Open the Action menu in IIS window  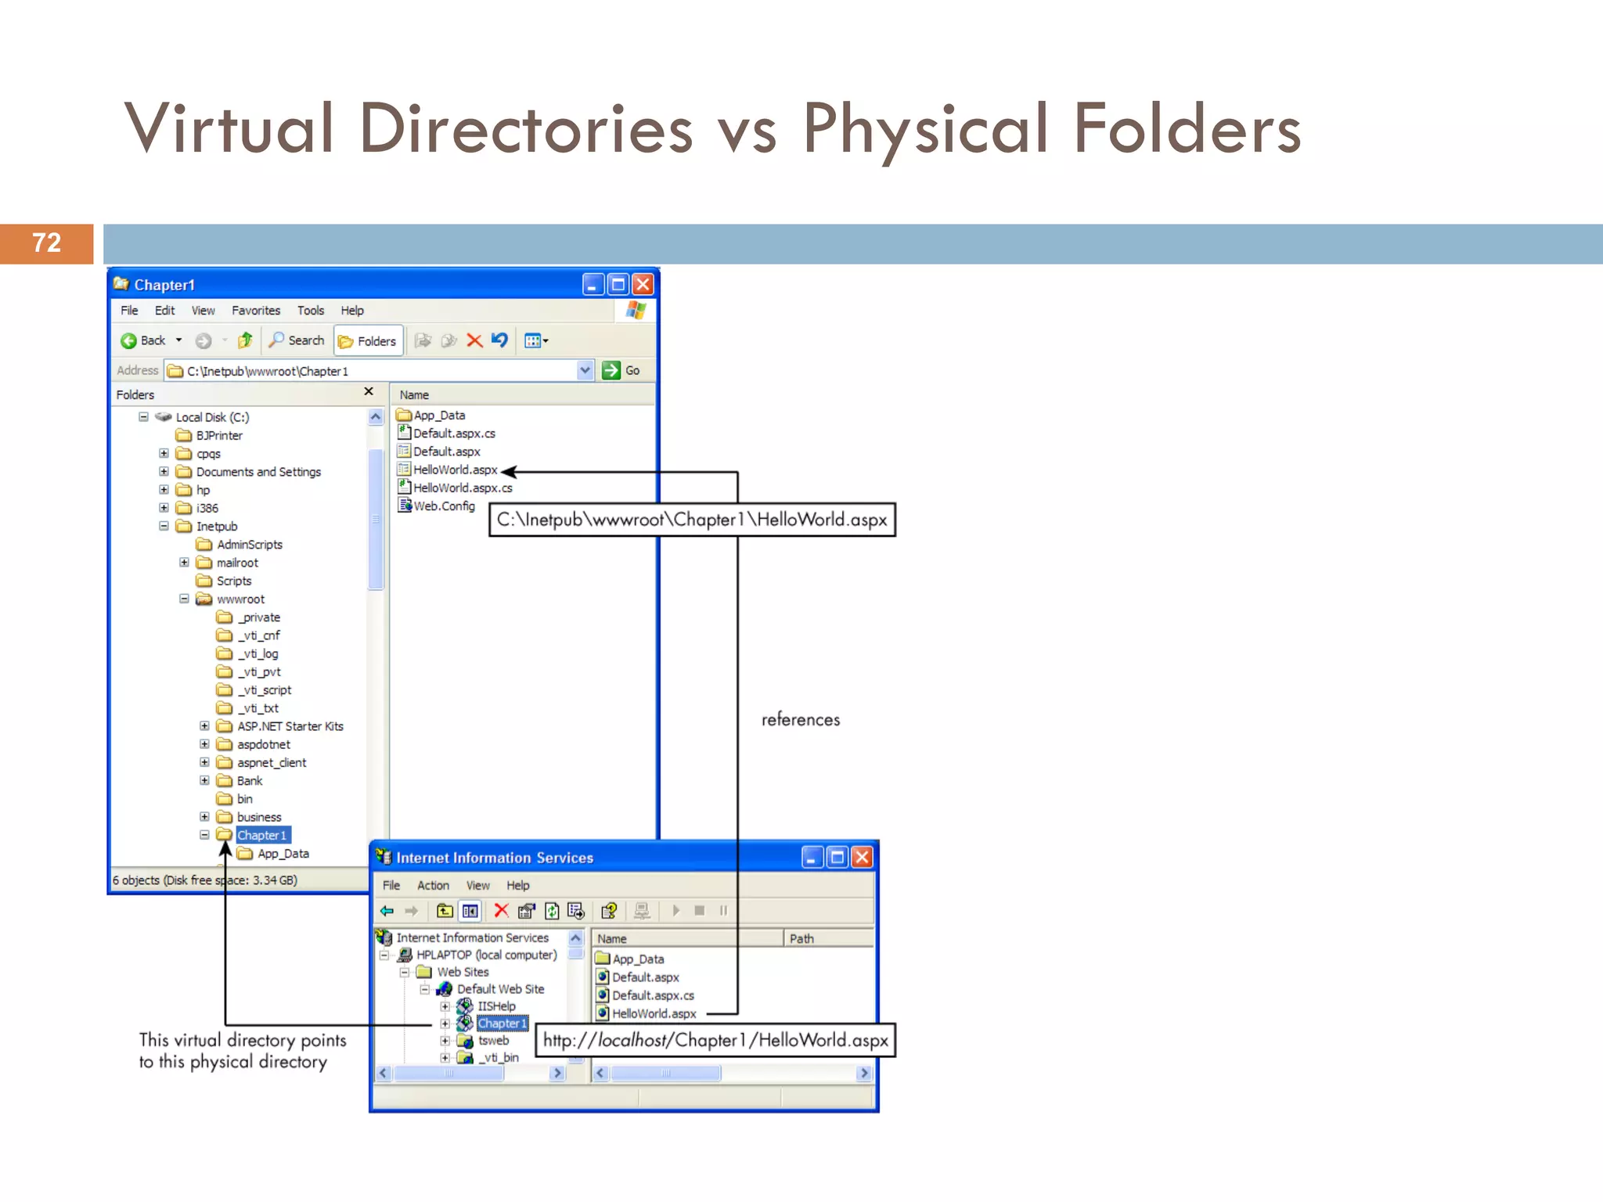[x=433, y=885]
